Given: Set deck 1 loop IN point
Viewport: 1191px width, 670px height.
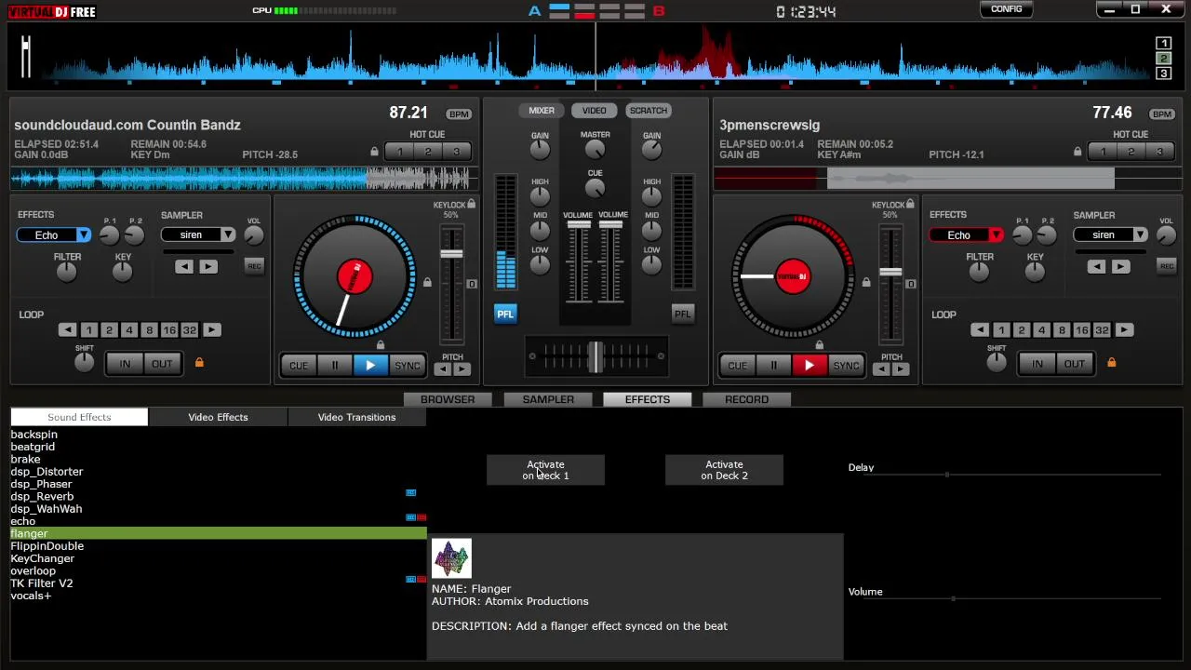Looking at the screenshot, I should (125, 364).
